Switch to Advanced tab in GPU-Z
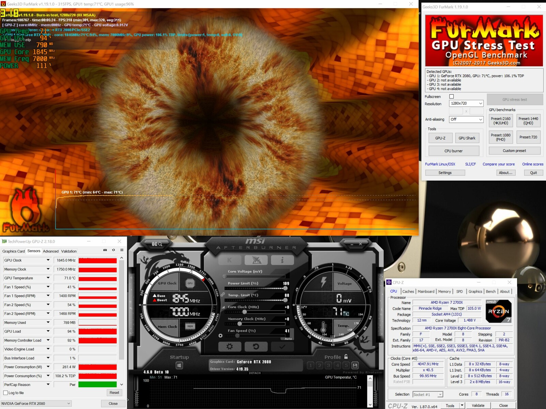 coord(51,251)
